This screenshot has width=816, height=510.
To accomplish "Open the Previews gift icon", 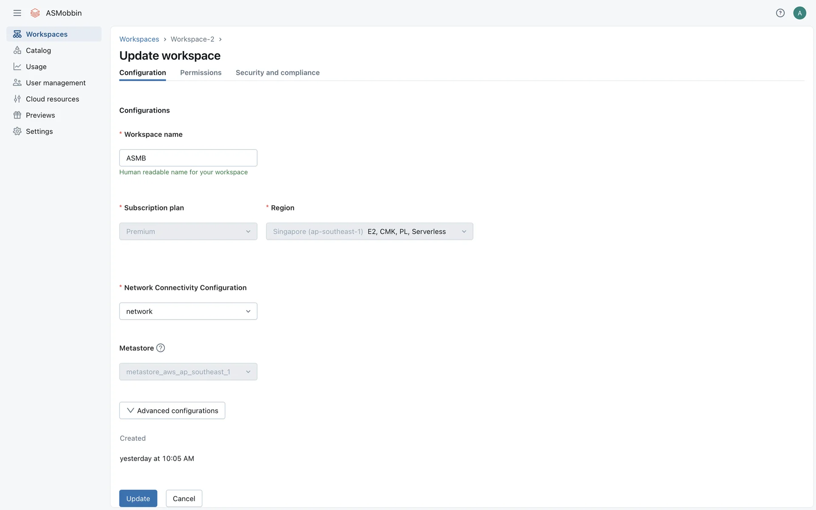I will pyautogui.click(x=17, y=115).
